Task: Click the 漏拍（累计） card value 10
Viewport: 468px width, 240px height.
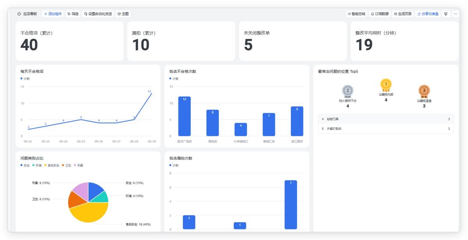Action: click(141, 45)
